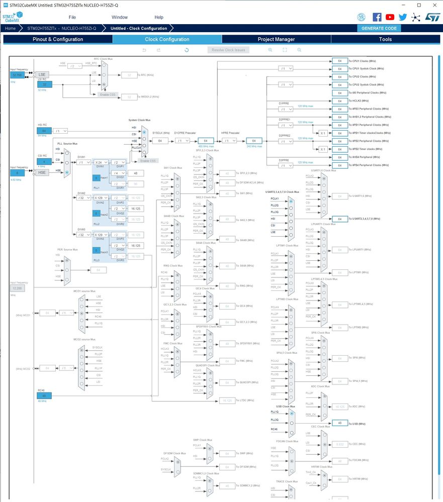
Task: Click the LSE oscillator block
Action: click(42, 74)
